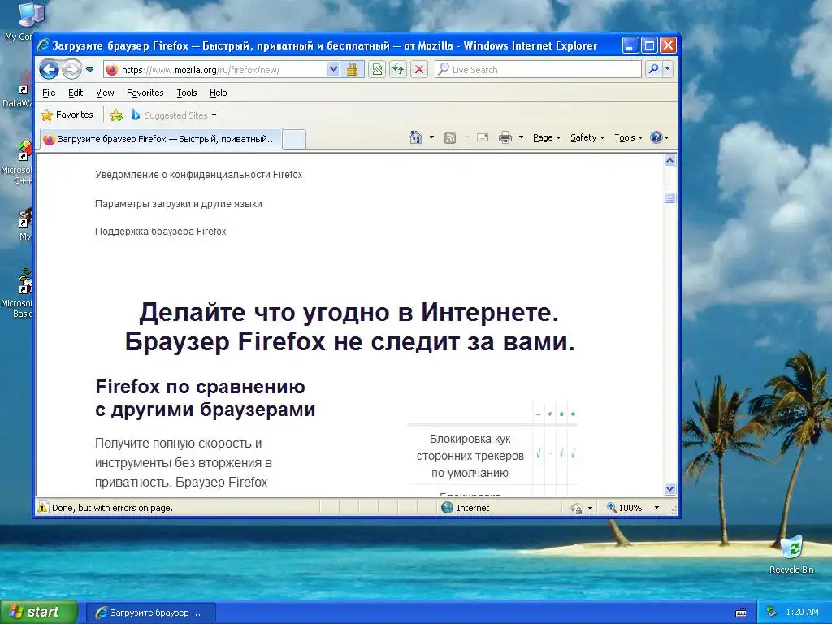Select the Firefox download page tab
The height and width of the screenshot is (624, 832).
pyautogui.click(x=161, y=139)
